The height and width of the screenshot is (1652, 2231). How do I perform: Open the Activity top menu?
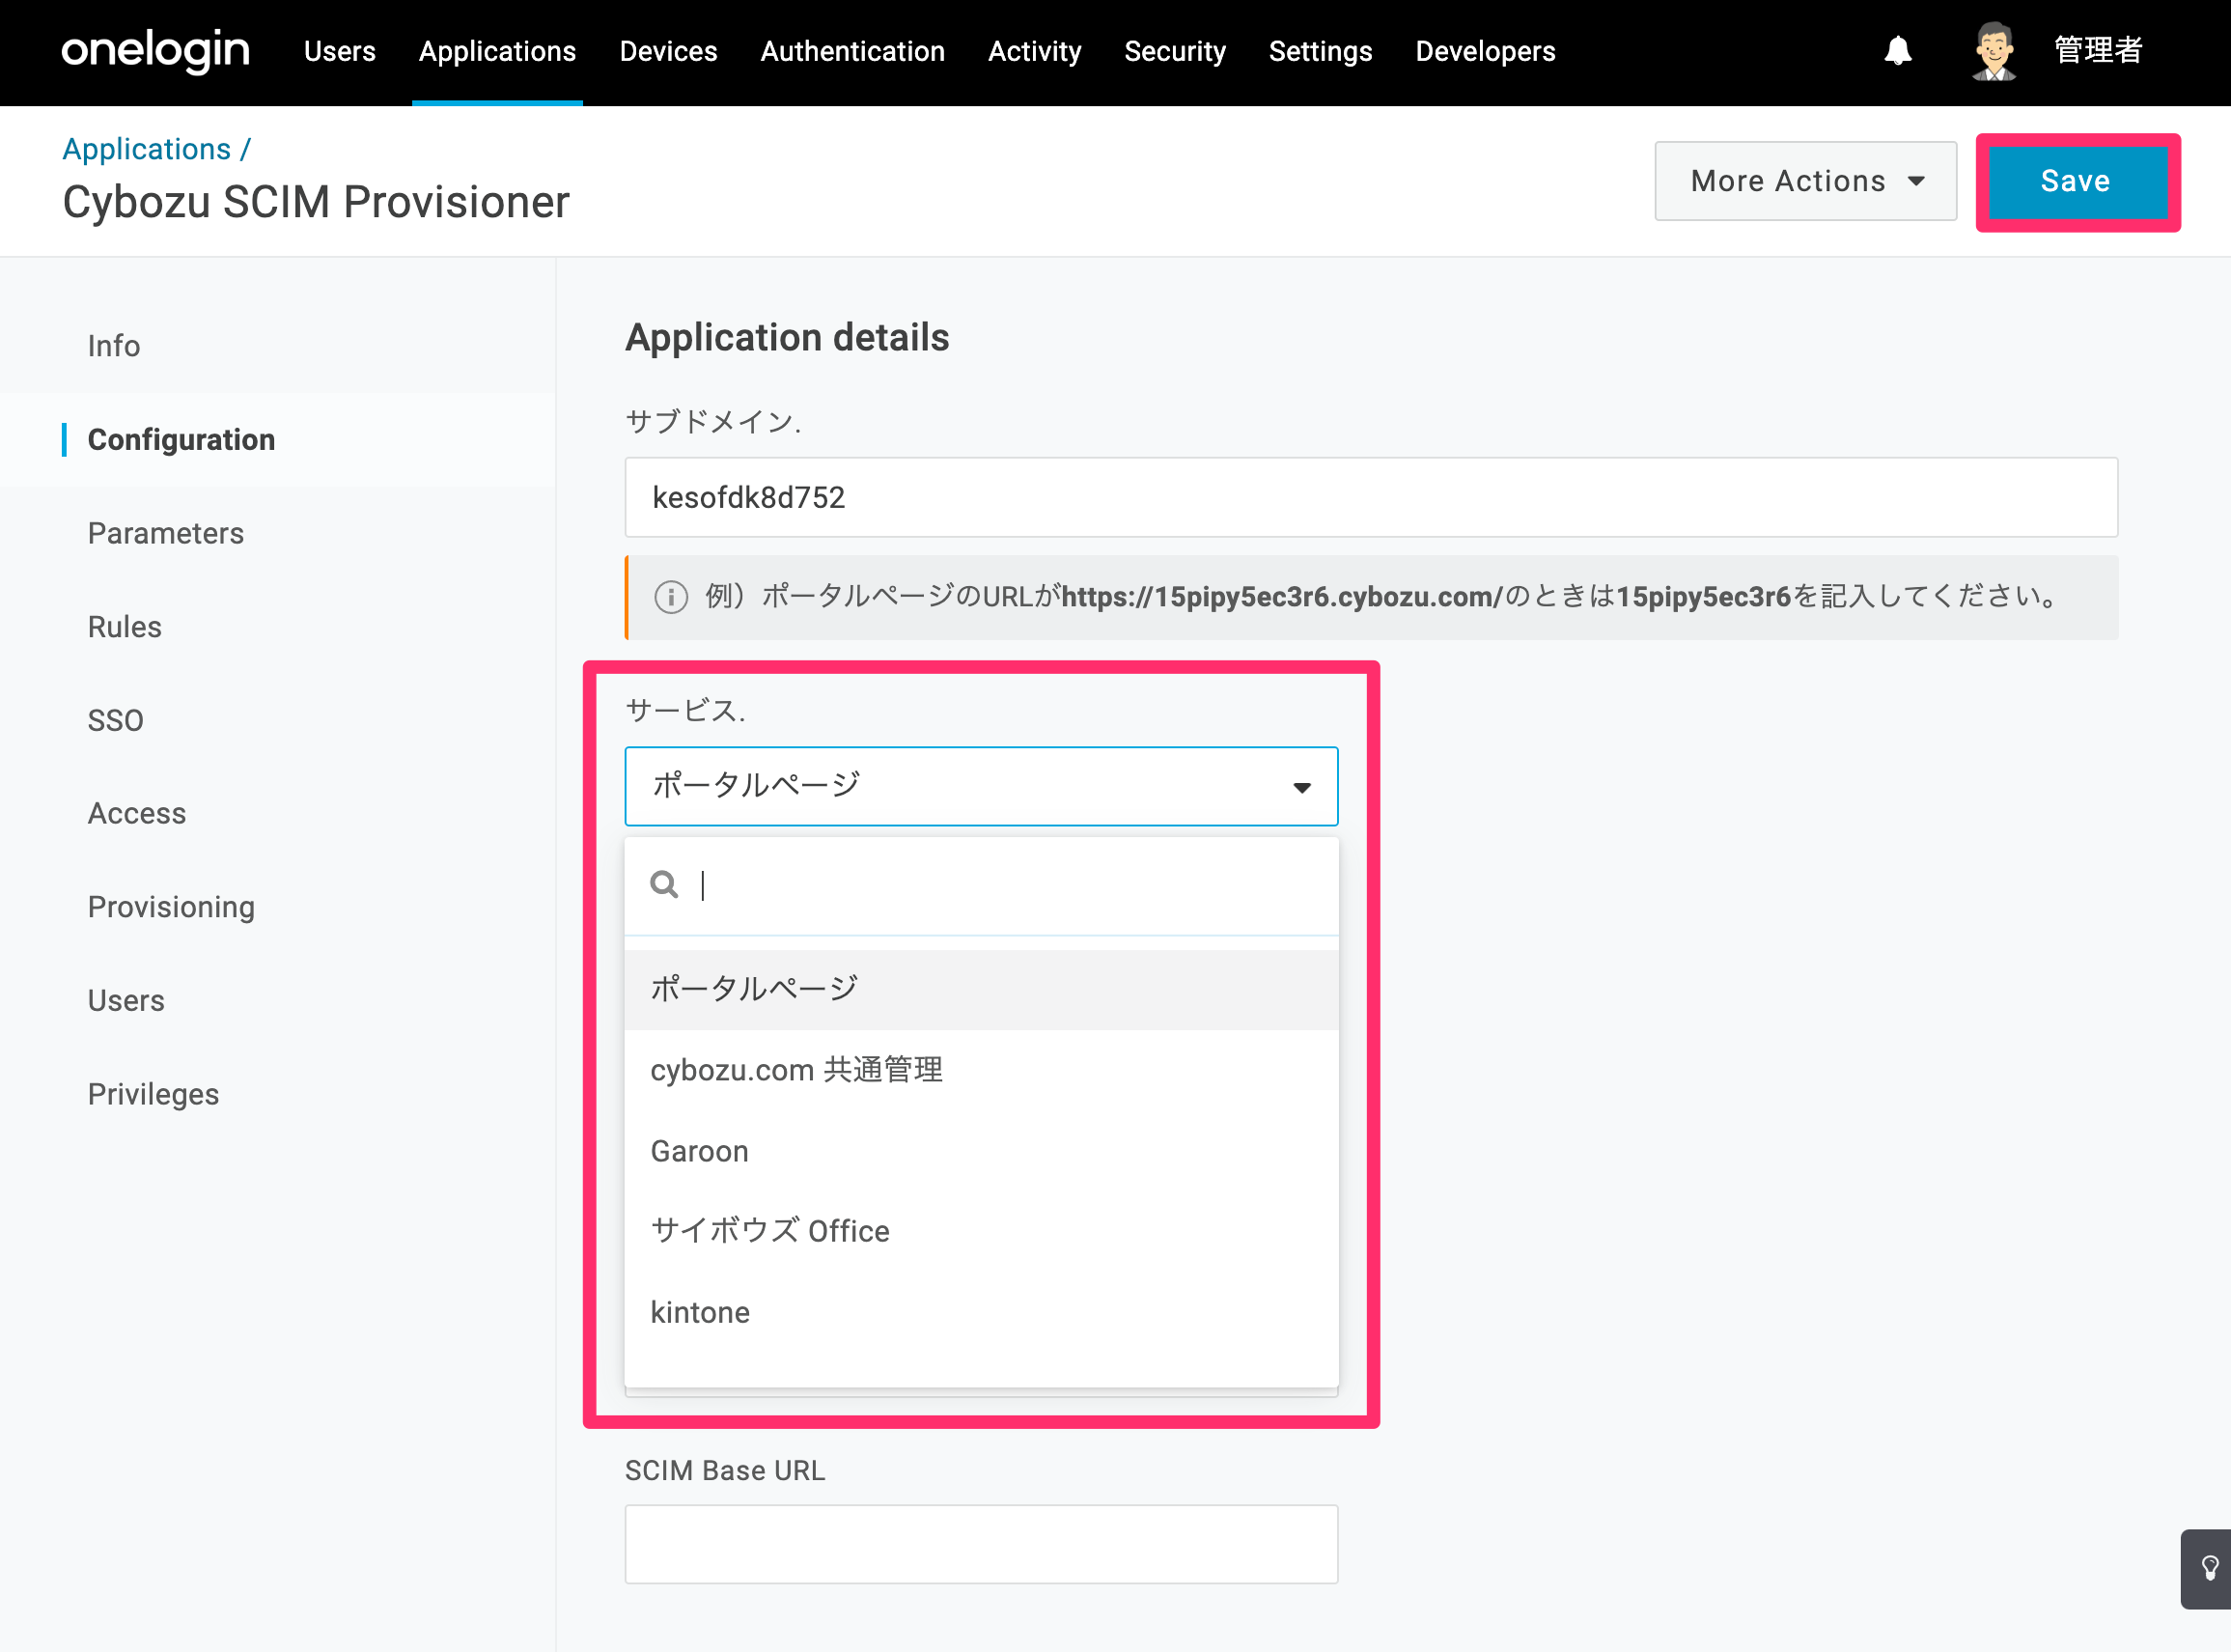click(x=1034, y=51)
